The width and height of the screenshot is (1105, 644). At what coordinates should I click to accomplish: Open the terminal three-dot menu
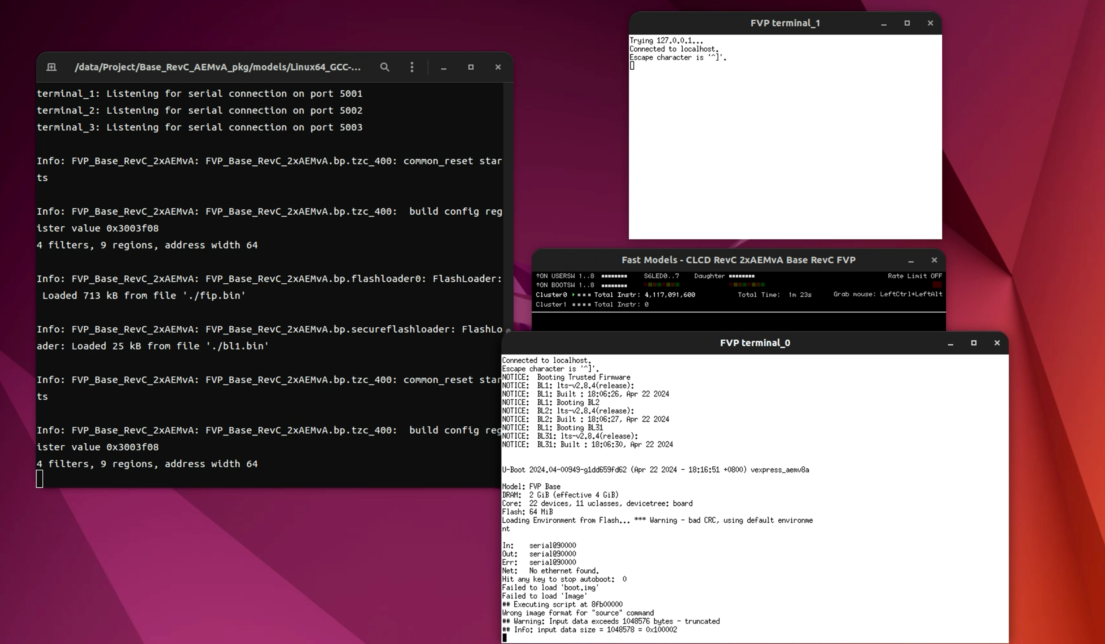(412, 67)
